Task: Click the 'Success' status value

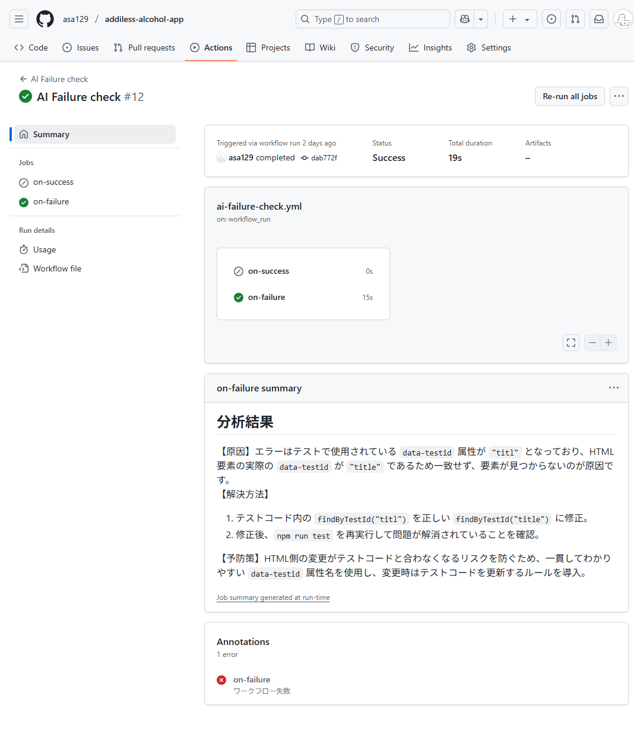Action: [x=389, y=158]
